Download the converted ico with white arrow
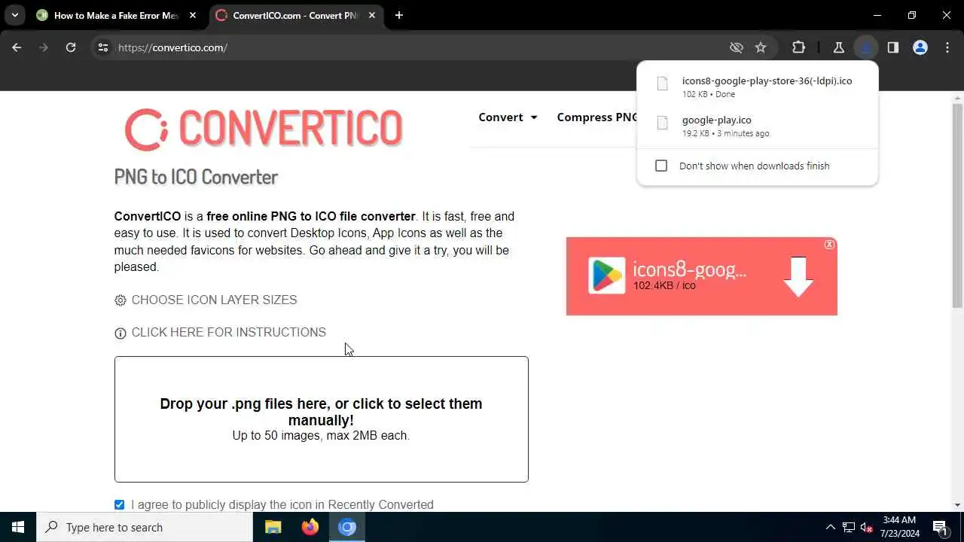The width and height of the screenshot is (964, 542). (x=798, y=276)
